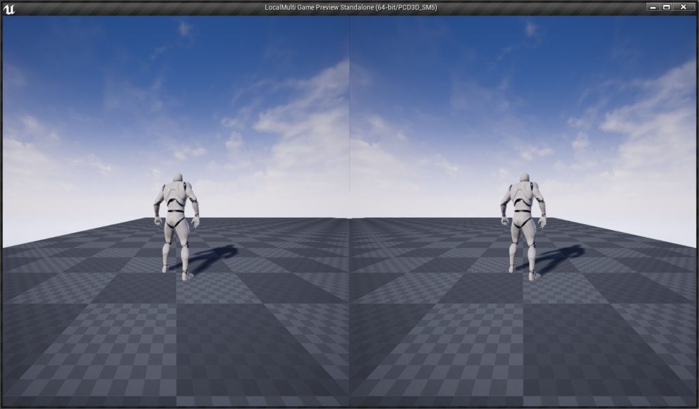Maximize the Game Preview Standalone window
The width and height of the screenshot is (699, 409).
point(666,7)
